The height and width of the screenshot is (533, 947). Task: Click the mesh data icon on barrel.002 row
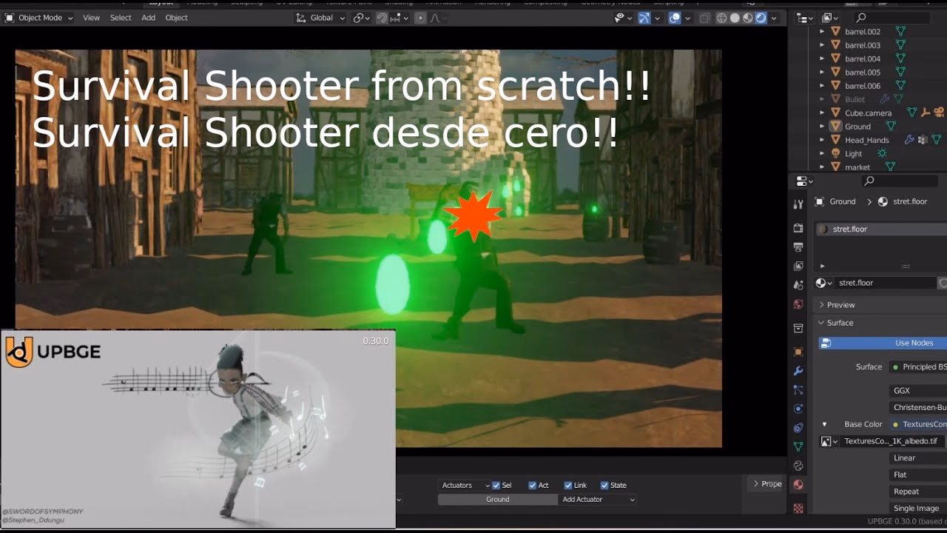900,32
